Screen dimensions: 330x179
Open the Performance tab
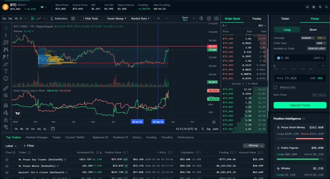pos(185,137)
